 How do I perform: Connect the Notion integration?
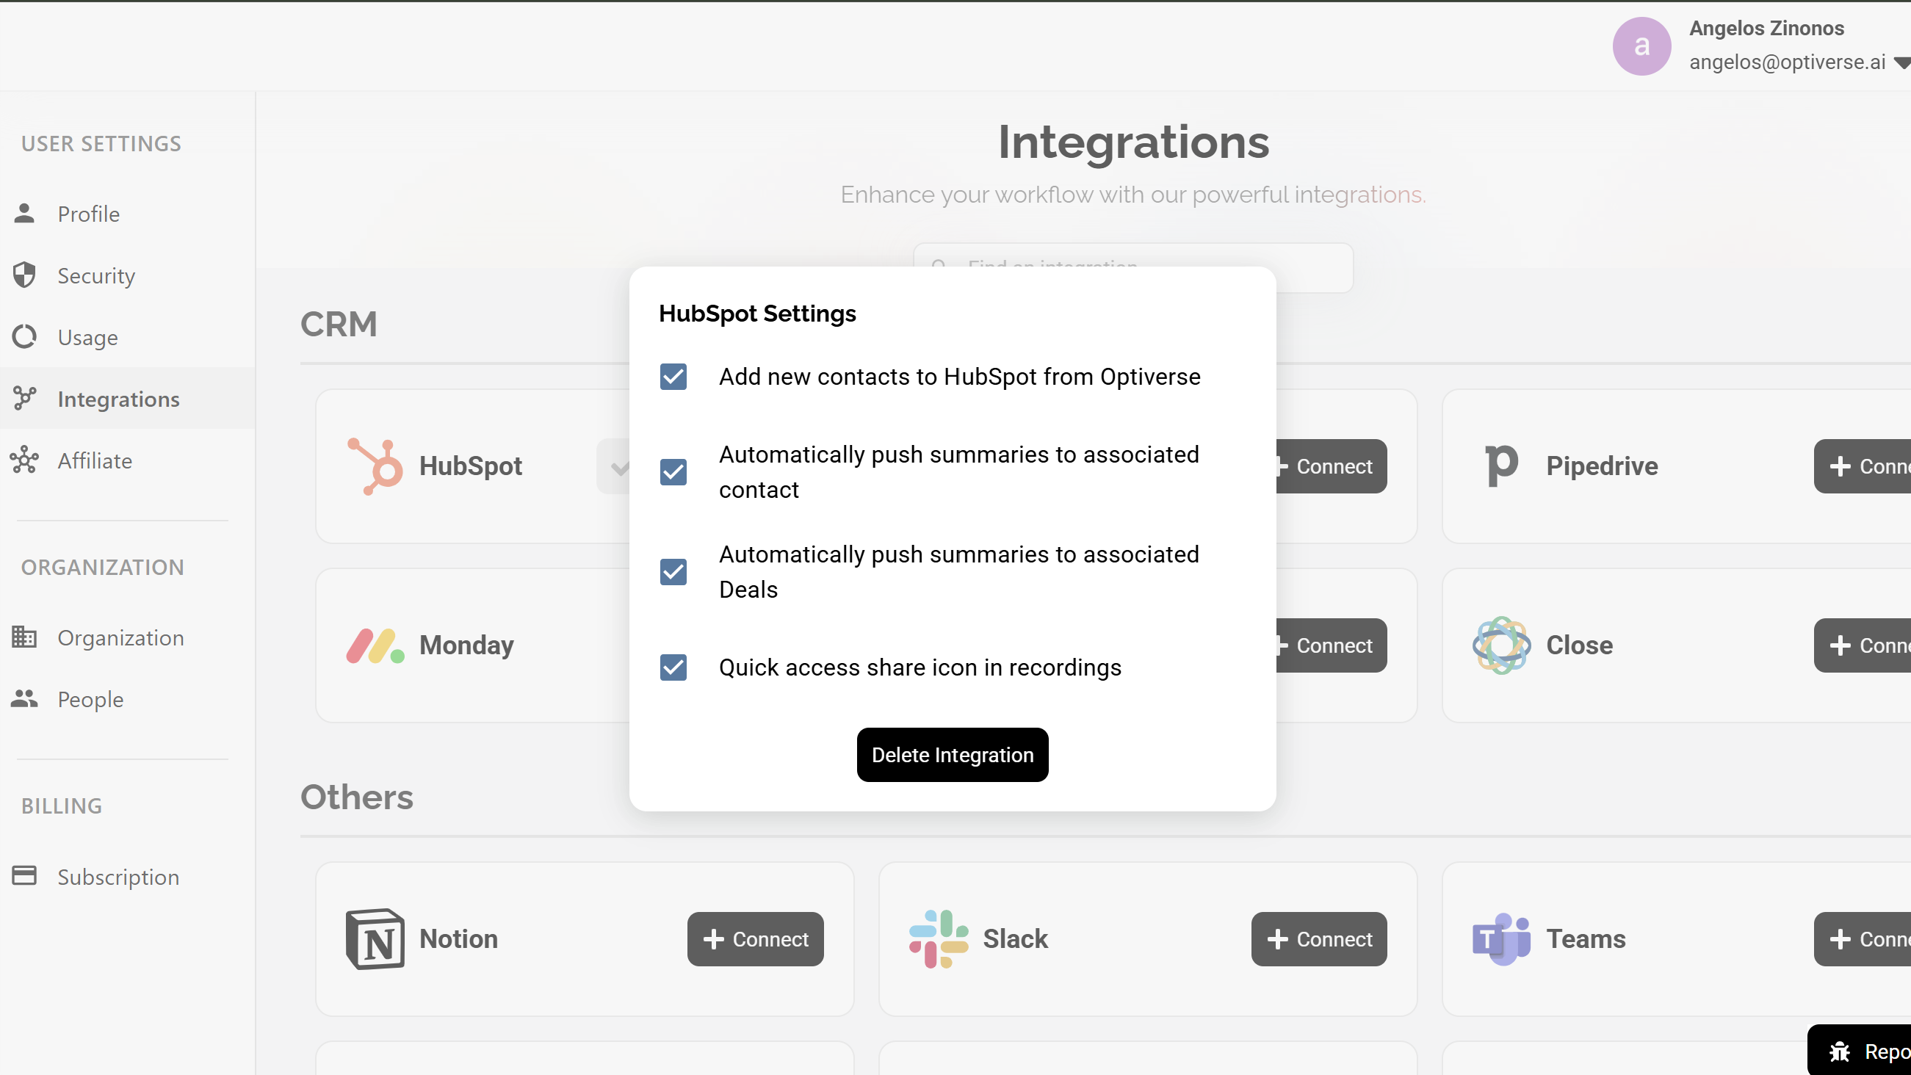click(x=754, y=938)
